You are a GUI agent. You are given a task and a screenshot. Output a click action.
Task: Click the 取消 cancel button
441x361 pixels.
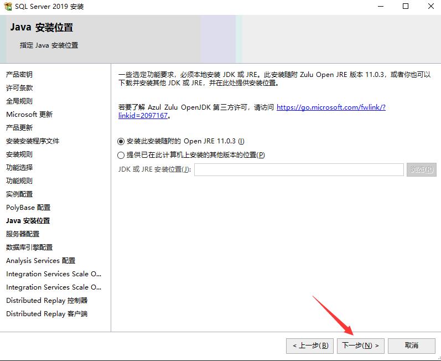pos(412,345)
